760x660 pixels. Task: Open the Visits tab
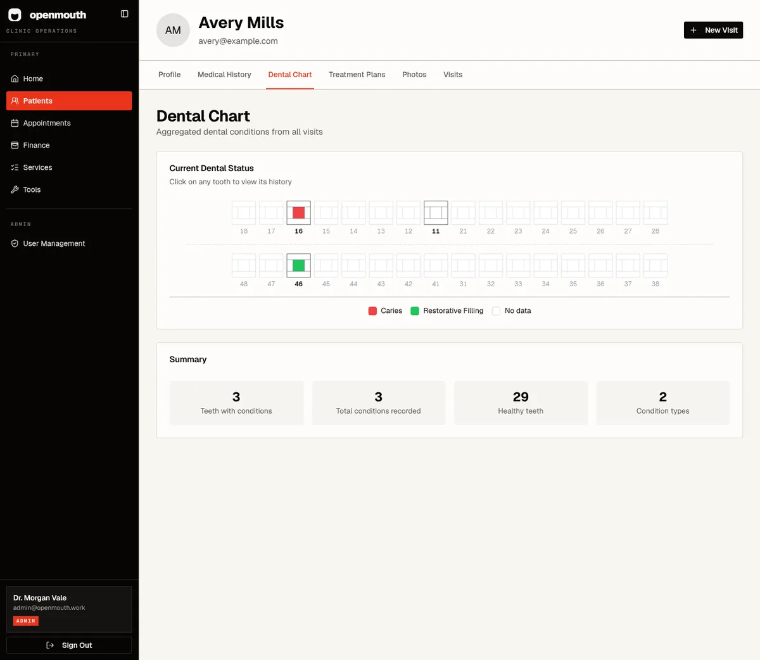pyautogui.click(x=453, y=75)
